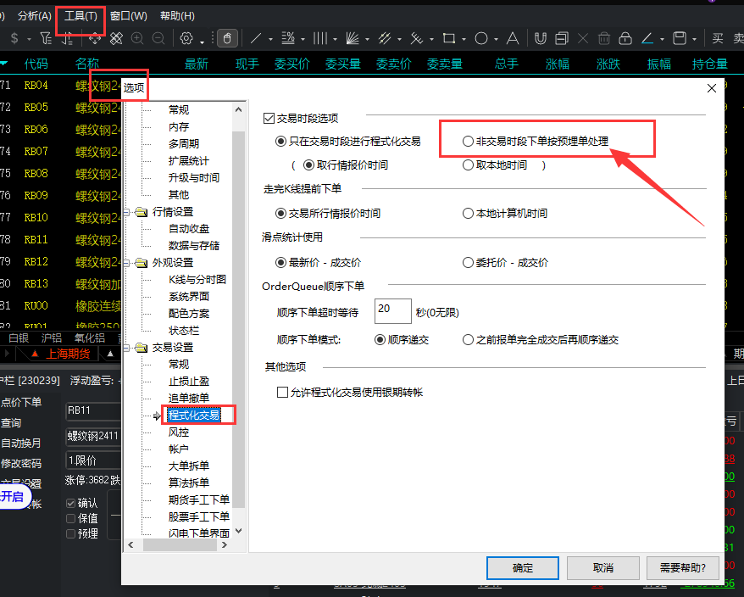Select the fan lines drawing tool
Screen dimensions: 744x597
[x=353, y=38]
